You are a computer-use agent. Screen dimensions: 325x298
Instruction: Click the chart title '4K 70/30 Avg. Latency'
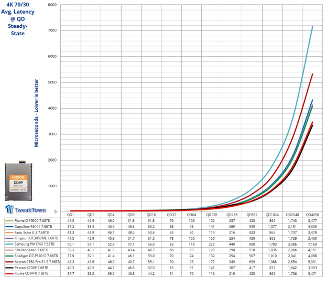(x=18, y=8)
